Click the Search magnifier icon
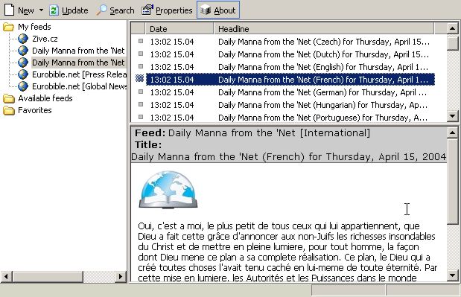Image resolution: width=461 pixels, height=297 pixels. (102, 10)
